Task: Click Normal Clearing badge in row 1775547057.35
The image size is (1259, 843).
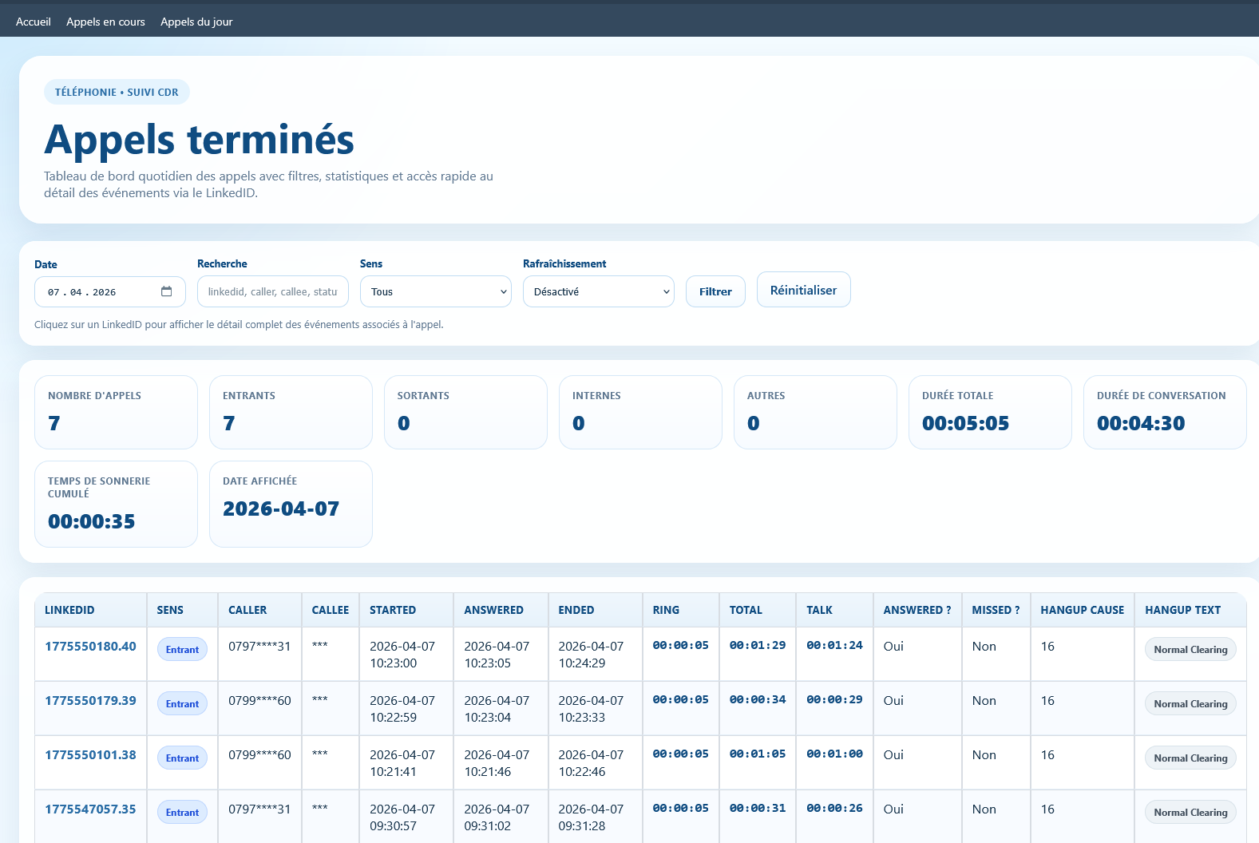Action: tap(1190, 812)
